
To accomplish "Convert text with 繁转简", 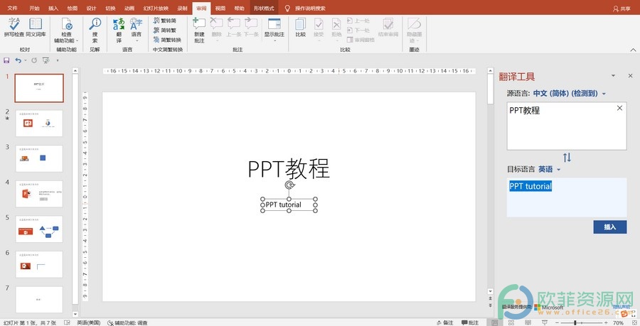I will pos(165,21).
